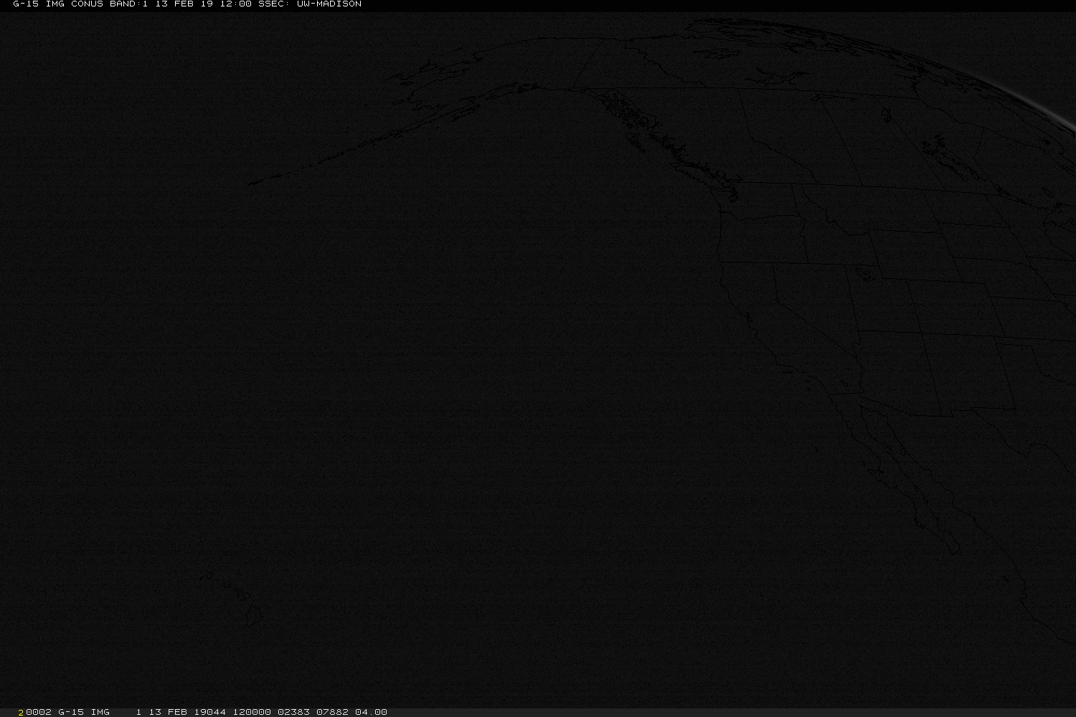Click the yellow '2' in the bottom status line

pyautogui.click(x=22, y=712)
